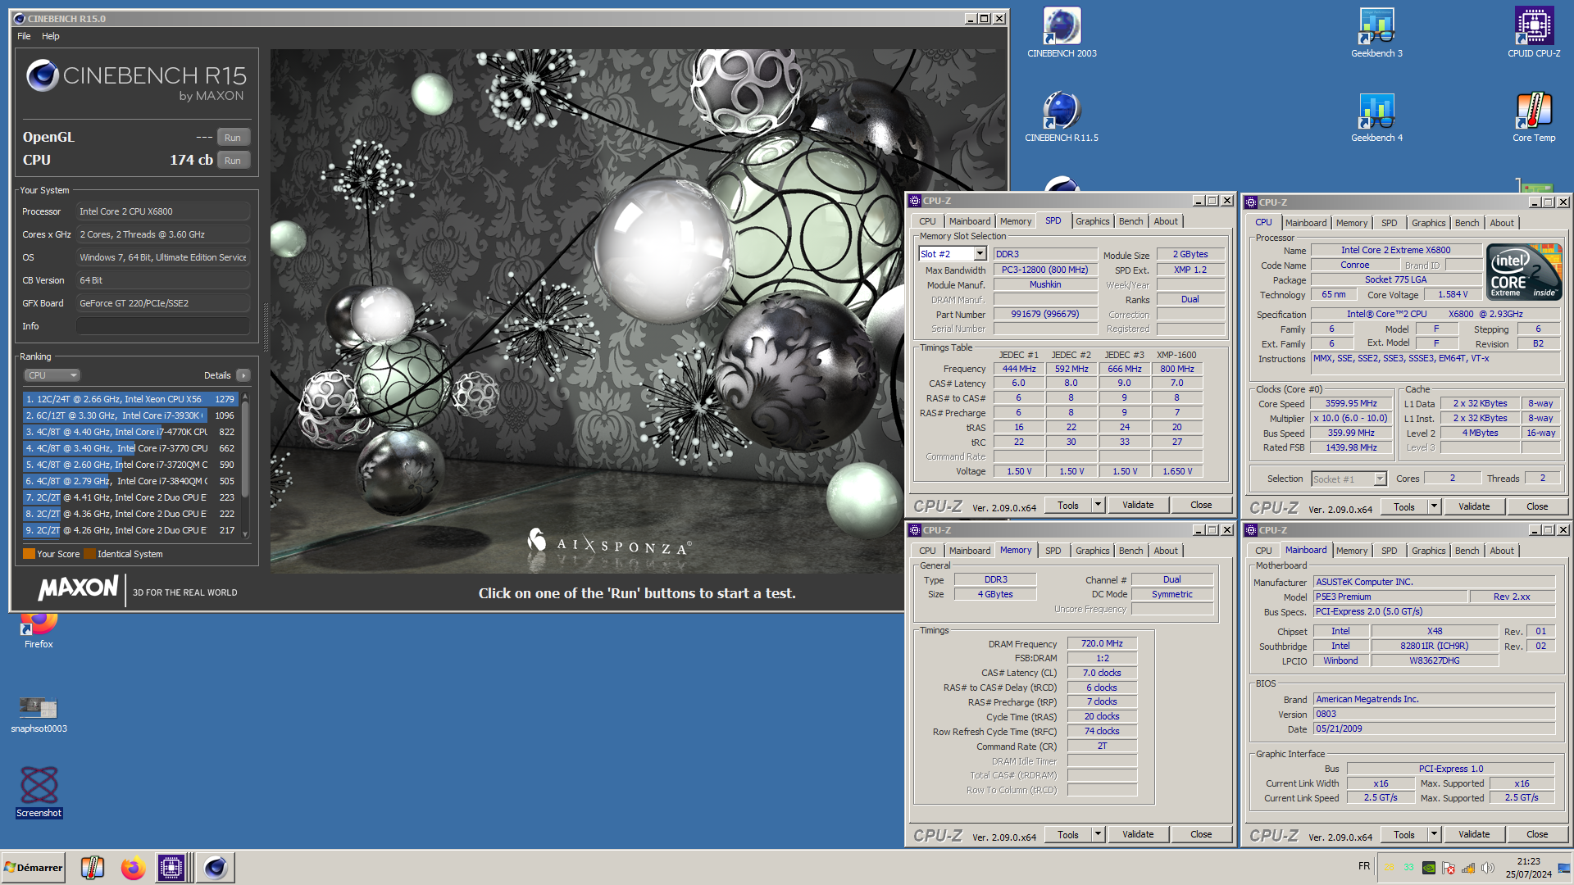The image size is (1574, 885).
Task: Click the Cinebench R15 sphere logo
Action: point(42,75)
